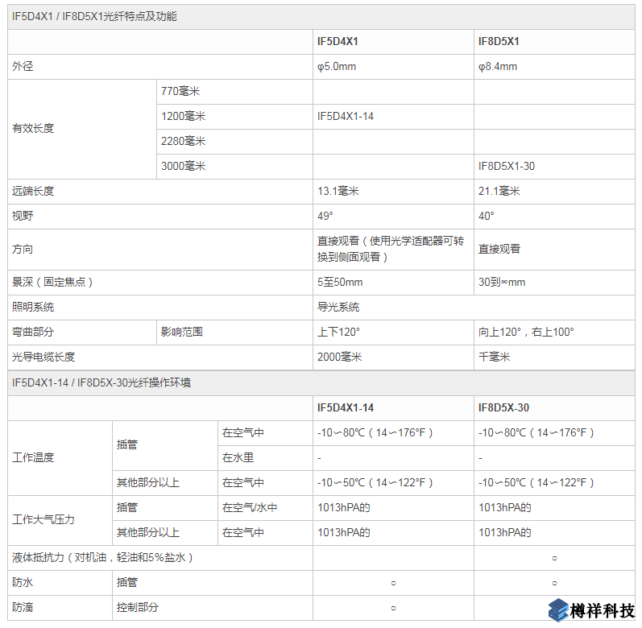Click the IF8D5X1-30 cell in 3000毫米 row
This screenshot has width=642, height=628.
pyautogui.click(x=507, y=166)
